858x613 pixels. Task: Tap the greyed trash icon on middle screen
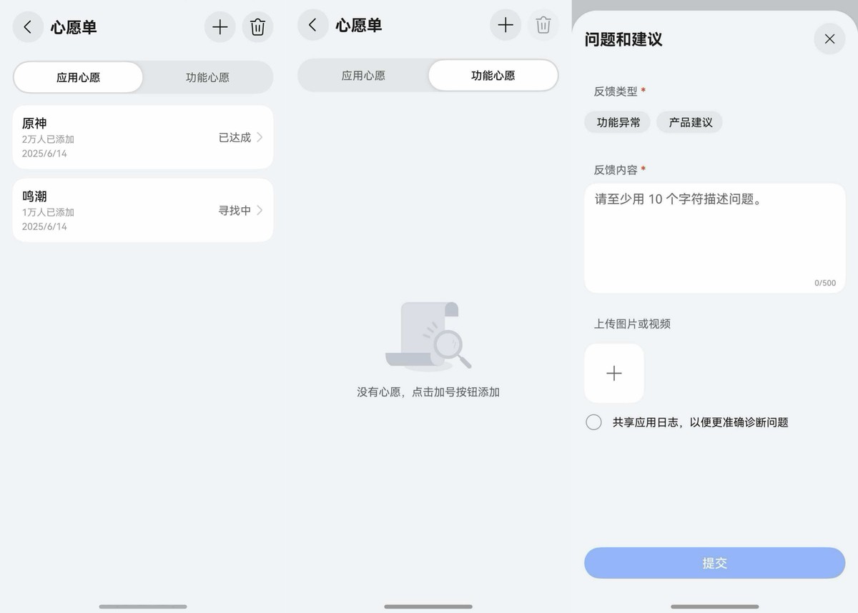[543, 25]
